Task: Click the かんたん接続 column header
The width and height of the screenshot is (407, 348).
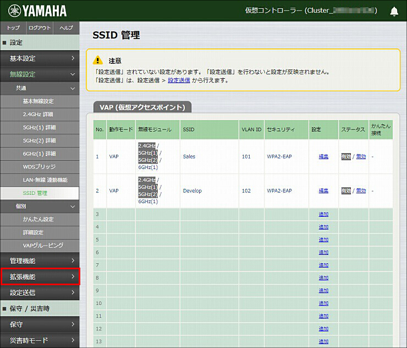Action: (381, 129)
